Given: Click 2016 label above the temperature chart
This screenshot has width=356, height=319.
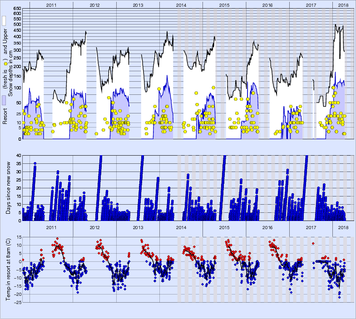Looking at the screenshot, I should [x=268, y=227].
